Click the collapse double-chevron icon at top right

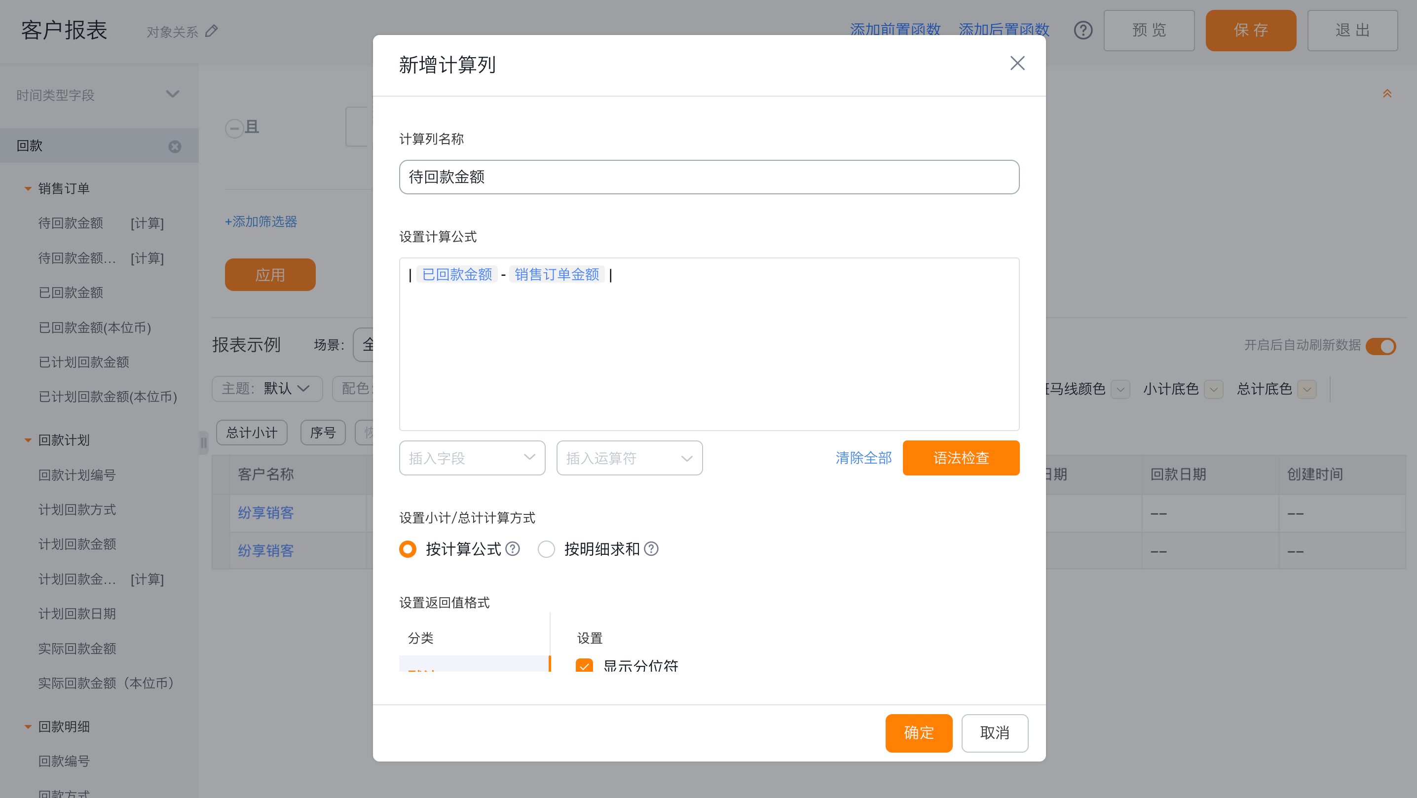click(1387, 94)
